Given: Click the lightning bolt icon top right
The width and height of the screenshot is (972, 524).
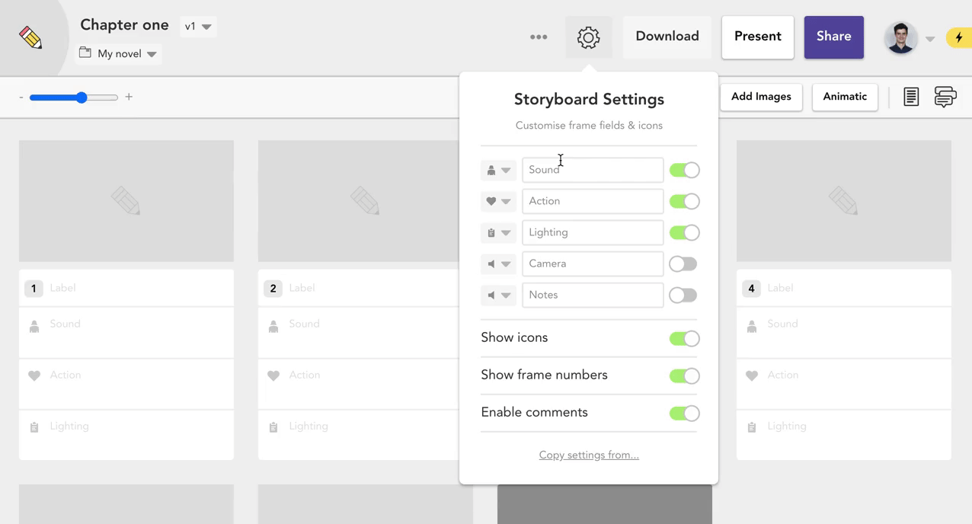Looking at the screenshot, I should coord(960,37).
